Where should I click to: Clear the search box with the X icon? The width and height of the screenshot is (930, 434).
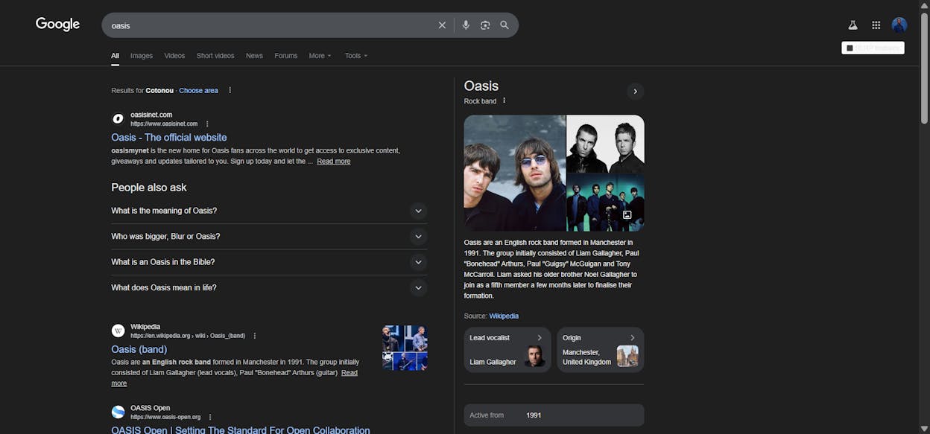point(442,25)
